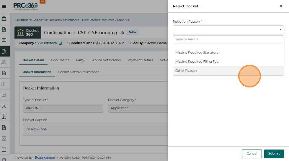Open Docket Dates & Milestones tab
289x161 pixels.
[78, 72]
